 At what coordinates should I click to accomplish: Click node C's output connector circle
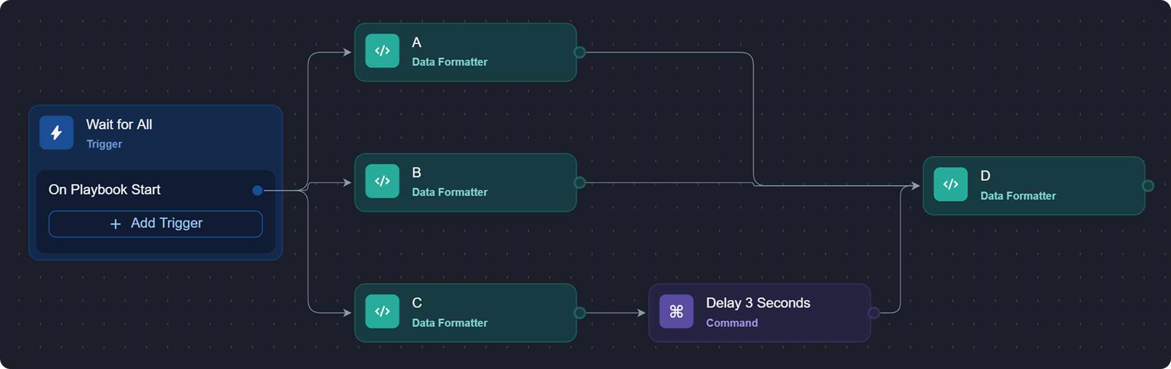pyautogui.click(x=579, y=313)
